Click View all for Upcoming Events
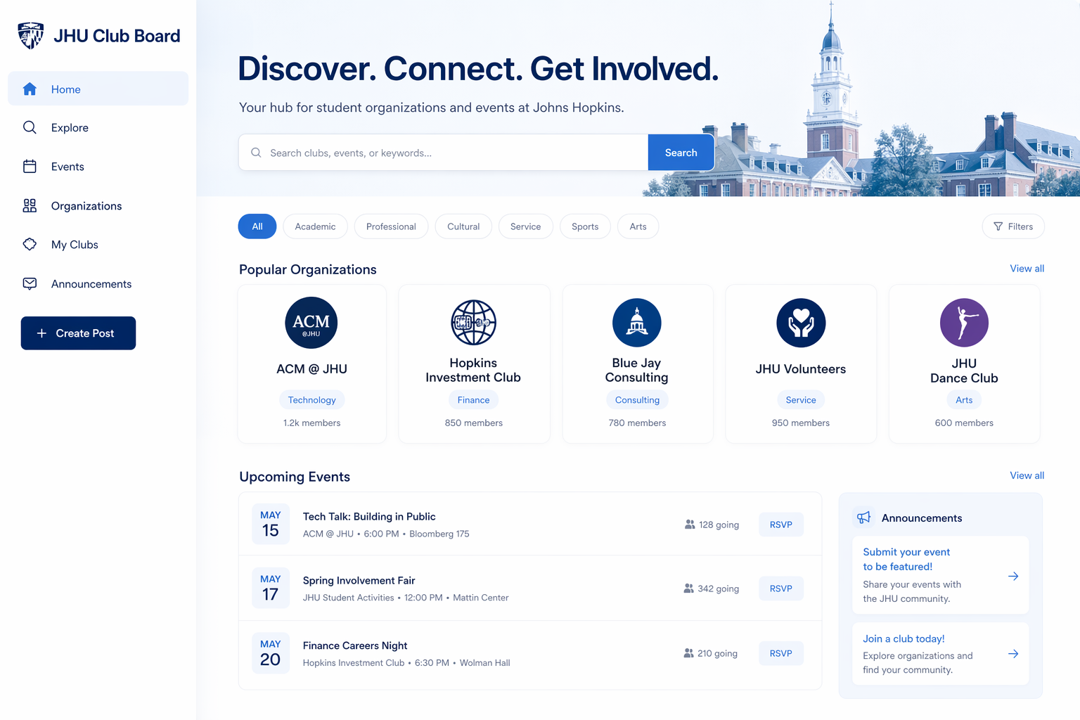Screen dimensions: 1080x720 tap(1027, 475)
